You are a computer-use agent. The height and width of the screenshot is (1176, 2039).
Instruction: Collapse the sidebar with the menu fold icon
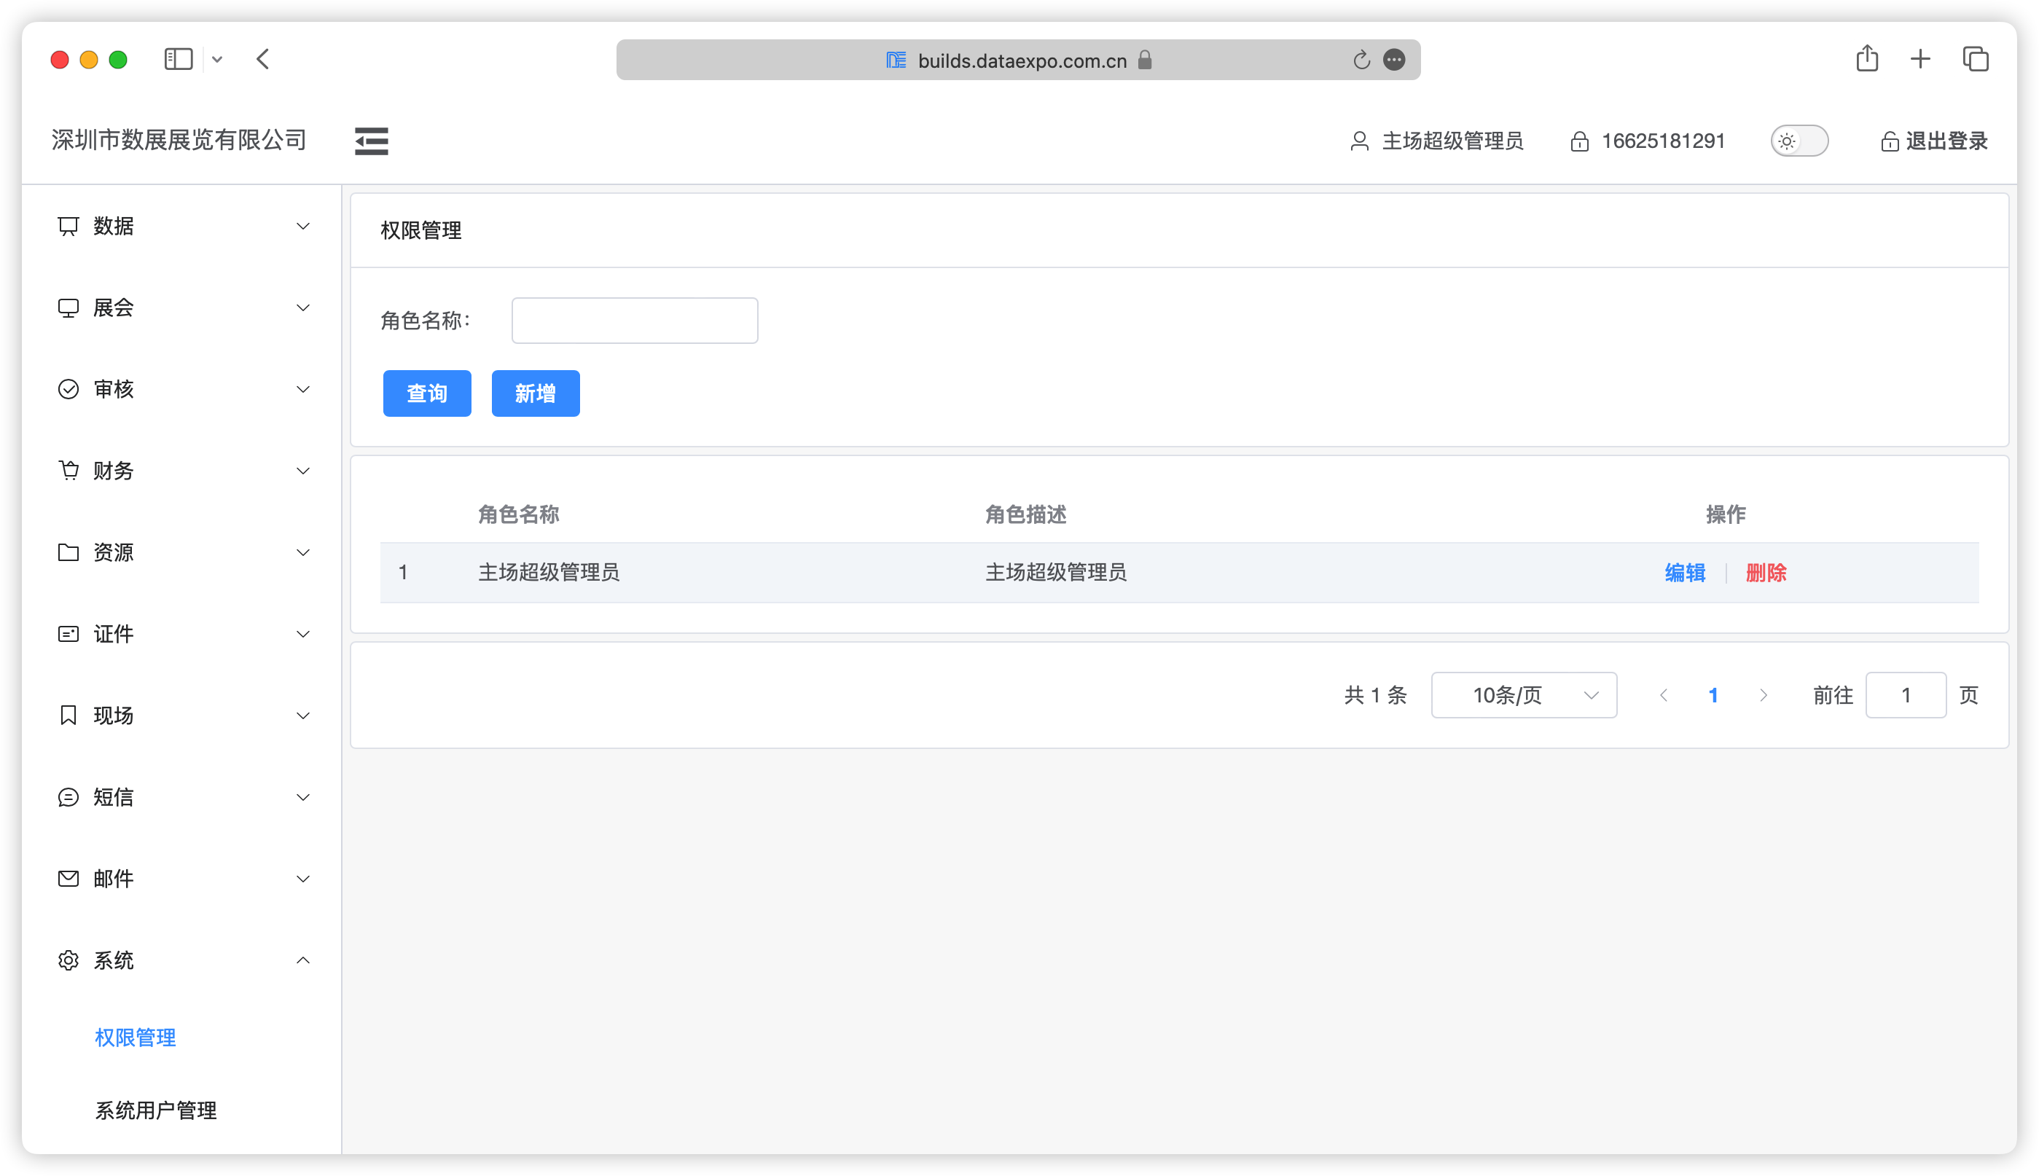point(371,141)
